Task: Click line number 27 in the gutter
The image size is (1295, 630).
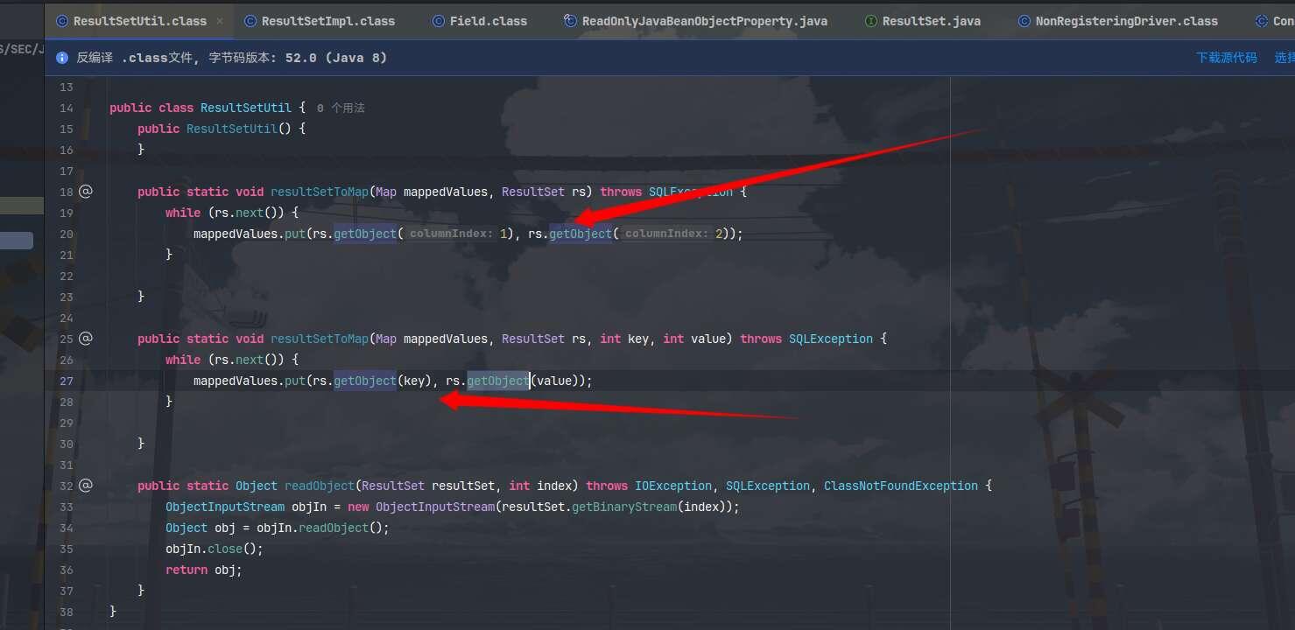Action: [x=67, y=381]
